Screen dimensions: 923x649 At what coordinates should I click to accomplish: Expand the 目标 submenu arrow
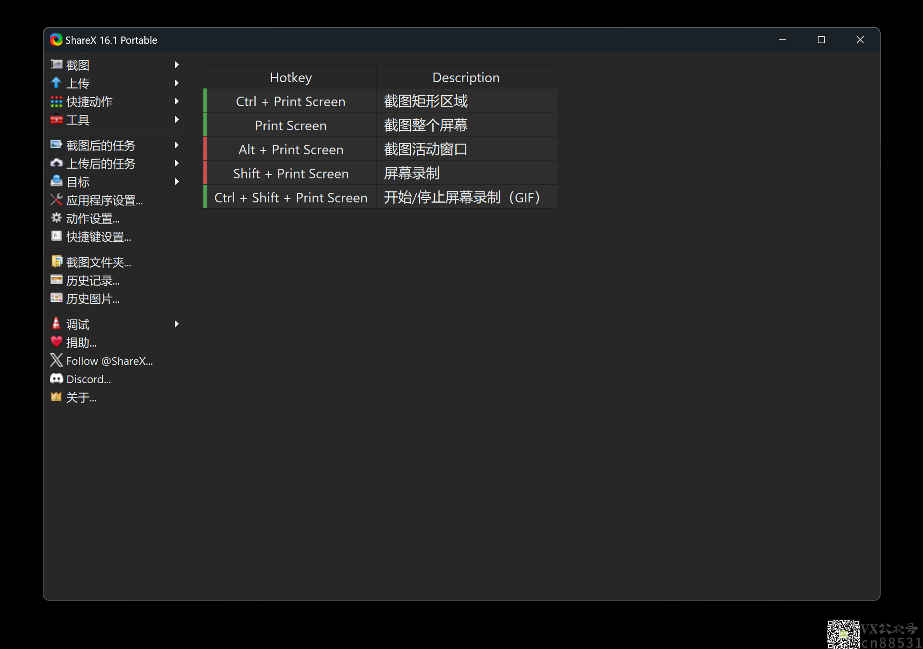(x=176, y=181)
